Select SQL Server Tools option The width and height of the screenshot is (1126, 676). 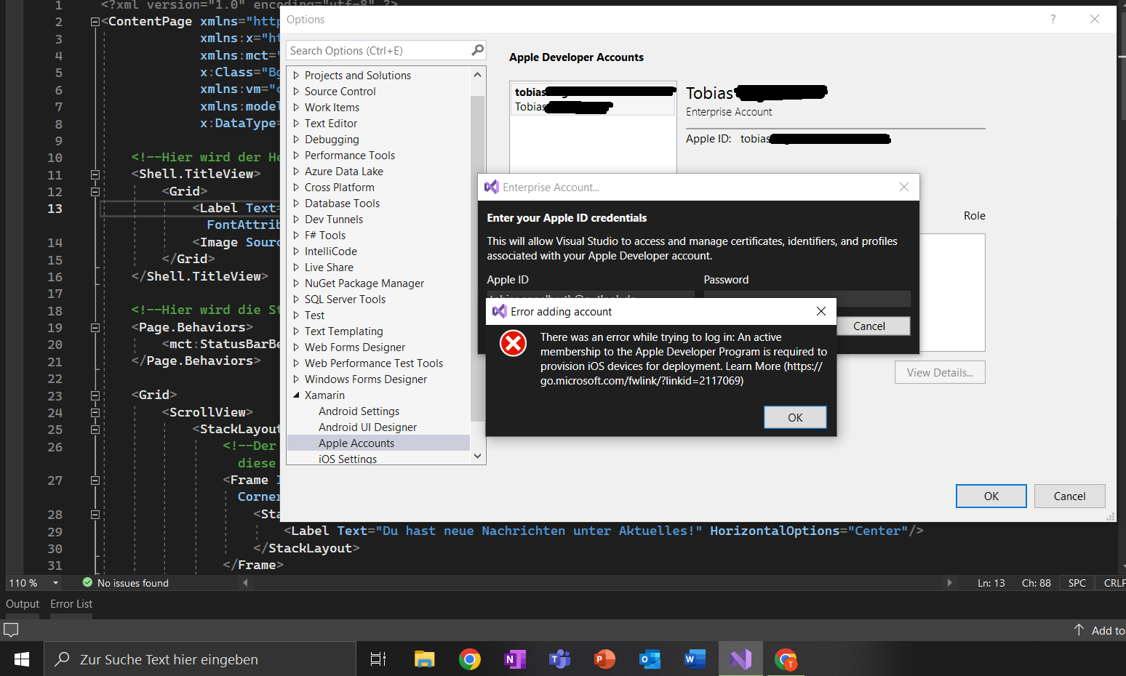[x=345, y=299]
